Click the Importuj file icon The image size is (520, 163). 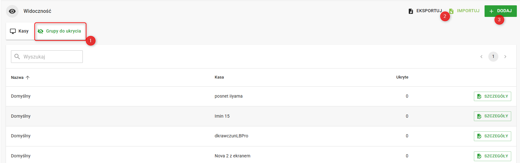click(x=451, y=11)
